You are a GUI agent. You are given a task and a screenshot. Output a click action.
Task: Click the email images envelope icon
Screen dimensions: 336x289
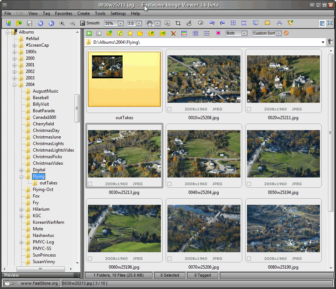click(267, 23)
